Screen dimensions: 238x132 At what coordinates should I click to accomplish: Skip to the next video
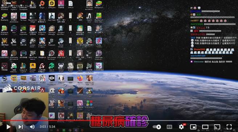[x=21, y=127]
